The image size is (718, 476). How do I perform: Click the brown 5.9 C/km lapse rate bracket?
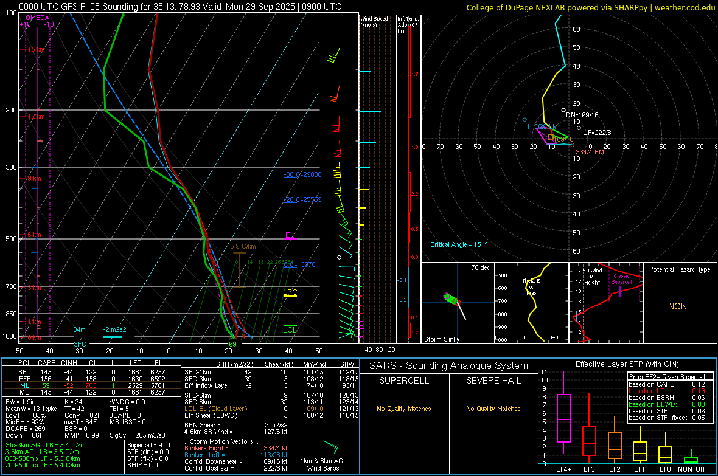click(x=240, y=270)
